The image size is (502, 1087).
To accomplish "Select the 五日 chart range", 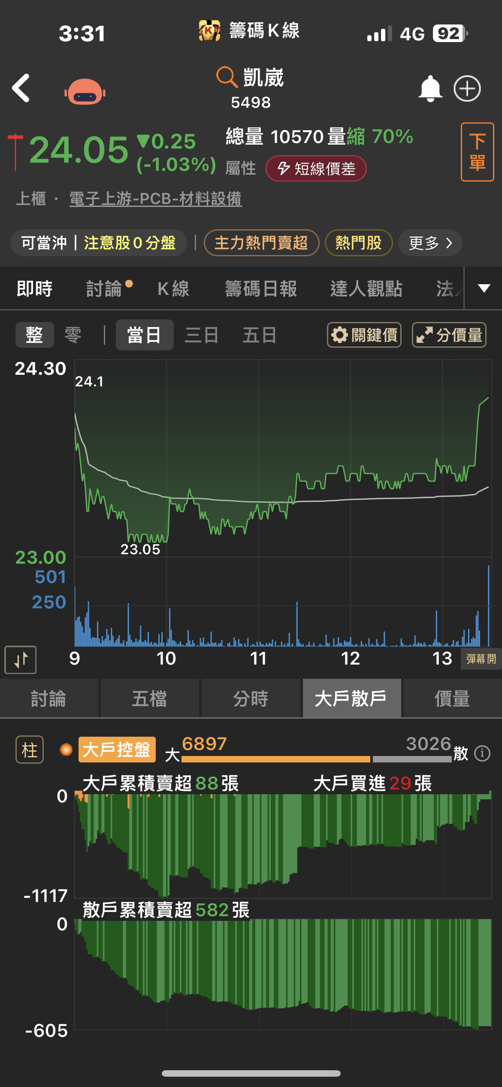I will 260,335.
